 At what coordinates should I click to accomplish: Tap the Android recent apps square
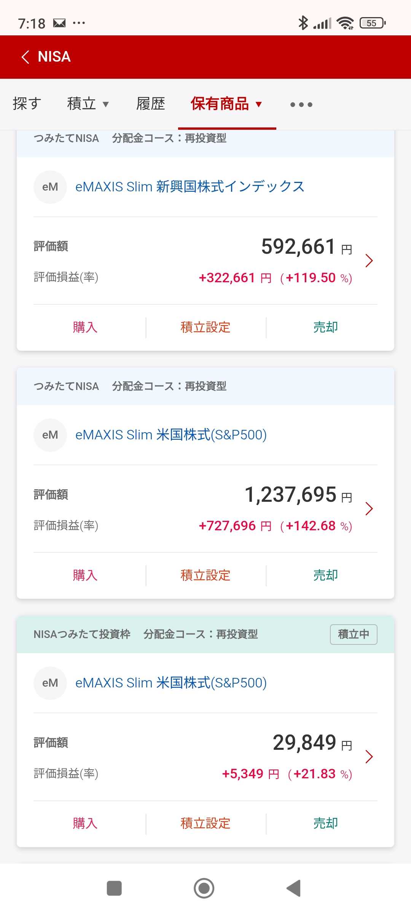[114, 888]
